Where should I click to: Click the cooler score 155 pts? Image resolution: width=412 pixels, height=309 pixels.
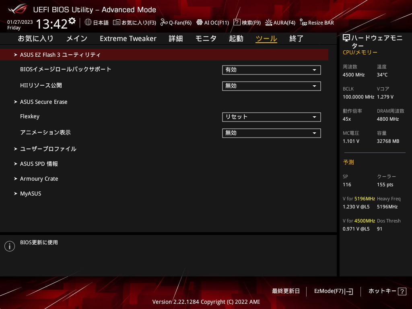pyautogui.click(x=385, y=184)
